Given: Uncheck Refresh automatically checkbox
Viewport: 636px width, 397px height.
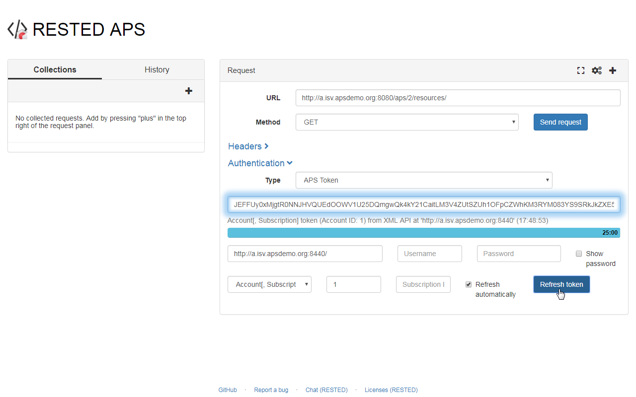Looking at the screenshot, I should [469, 284].
